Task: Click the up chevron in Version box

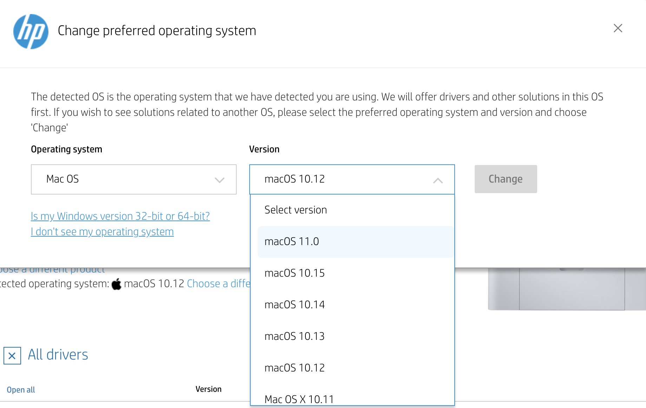Action: tap(438, 180)
